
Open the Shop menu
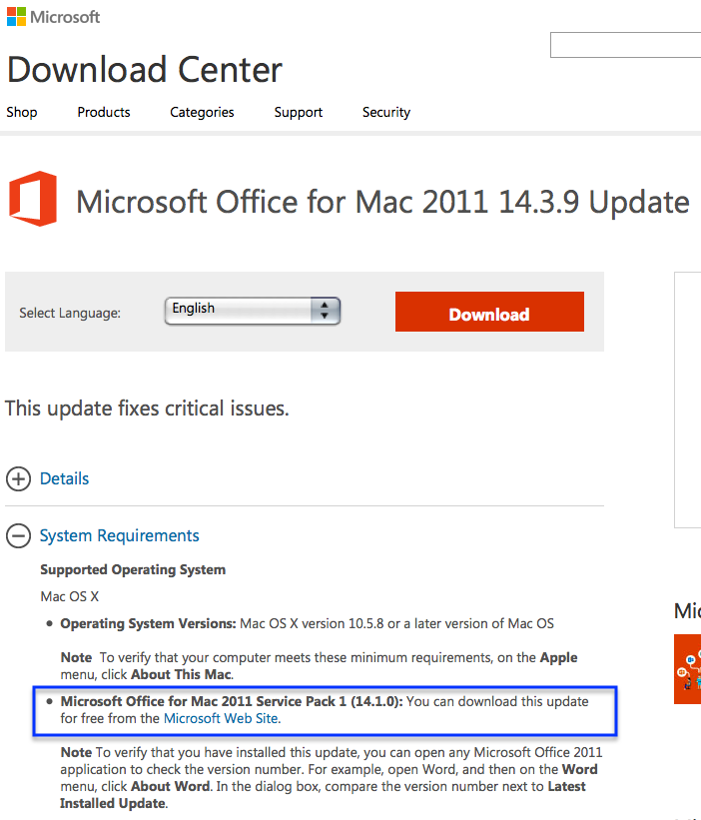coord(22,112)
